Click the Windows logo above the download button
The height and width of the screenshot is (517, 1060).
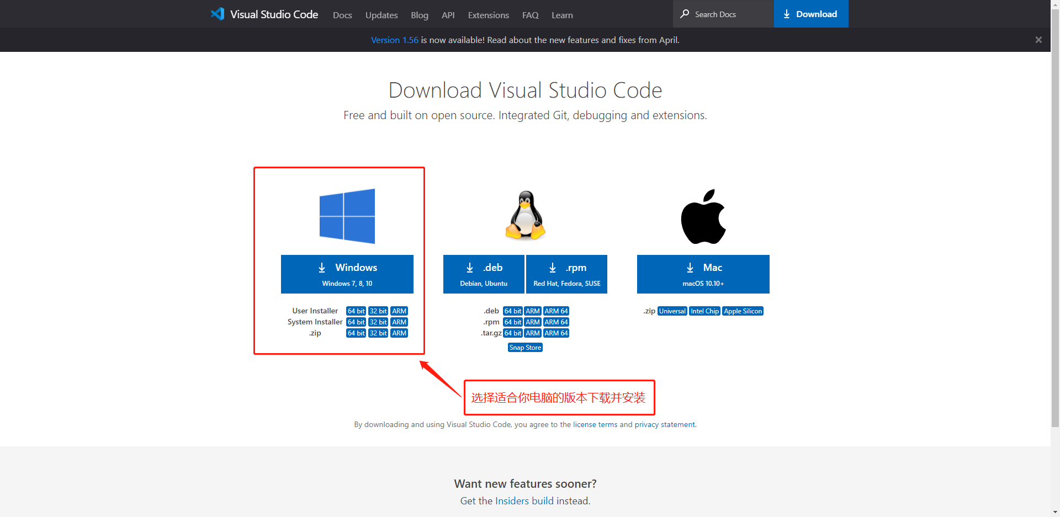pos(347,216)
